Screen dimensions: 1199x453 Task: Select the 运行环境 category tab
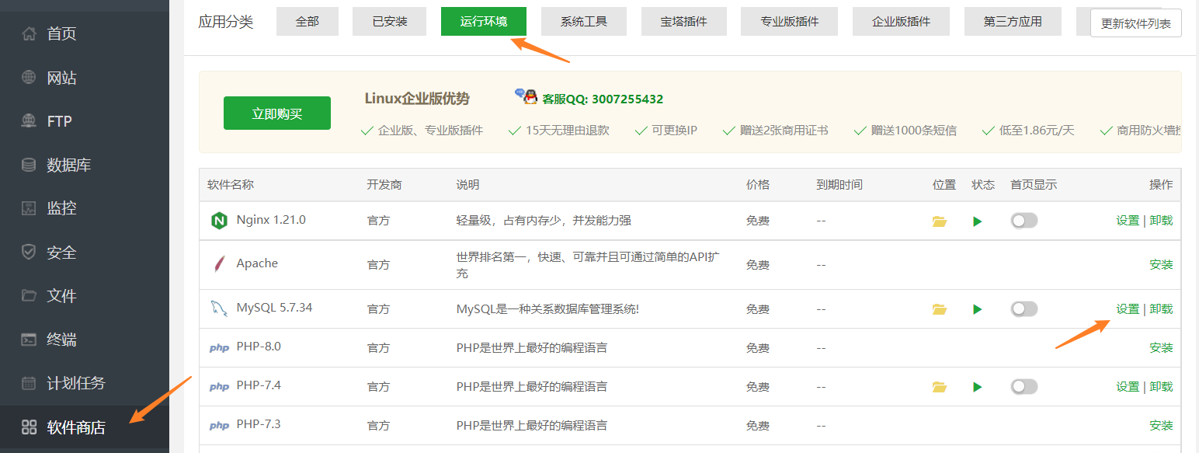pos(484,21)
